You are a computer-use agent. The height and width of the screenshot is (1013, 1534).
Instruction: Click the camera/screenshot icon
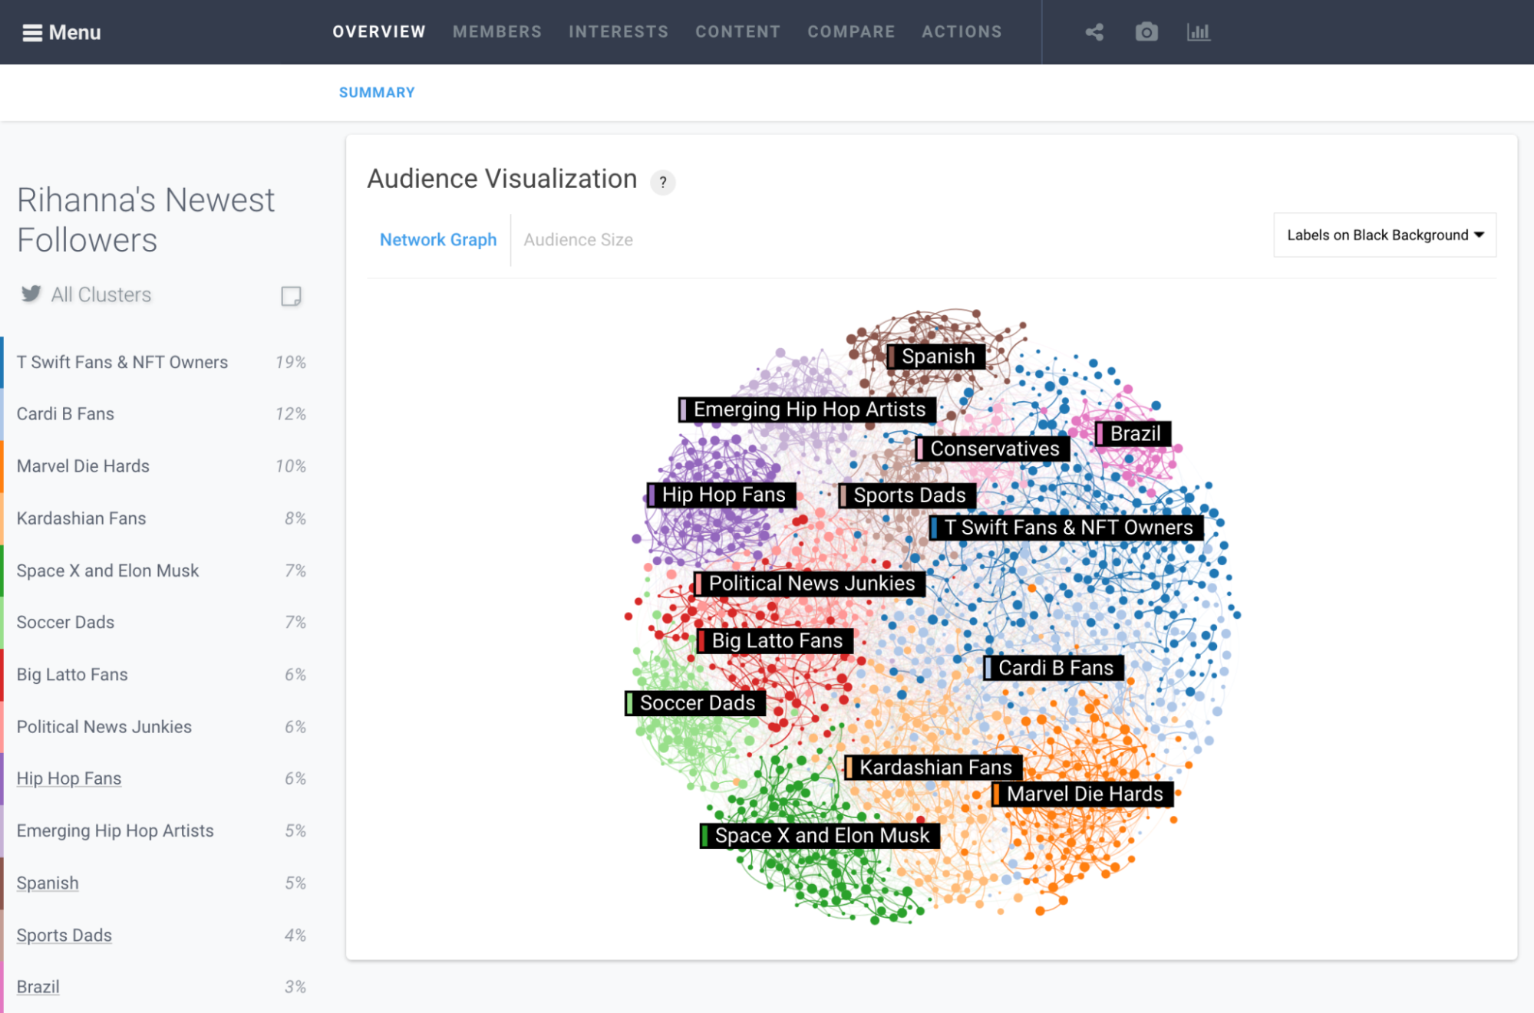click(x=1146, y=31)
